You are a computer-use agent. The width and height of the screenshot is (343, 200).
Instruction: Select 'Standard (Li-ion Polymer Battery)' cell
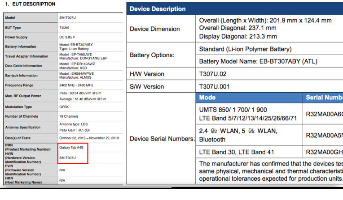coord(245,49)
